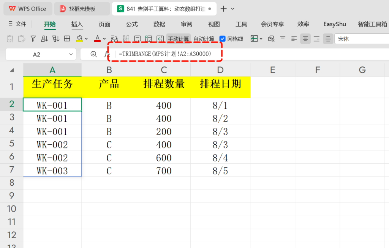Open the font color dropdown arrow
This screenshot has width=389, height=248.
(x=104, y=39)
